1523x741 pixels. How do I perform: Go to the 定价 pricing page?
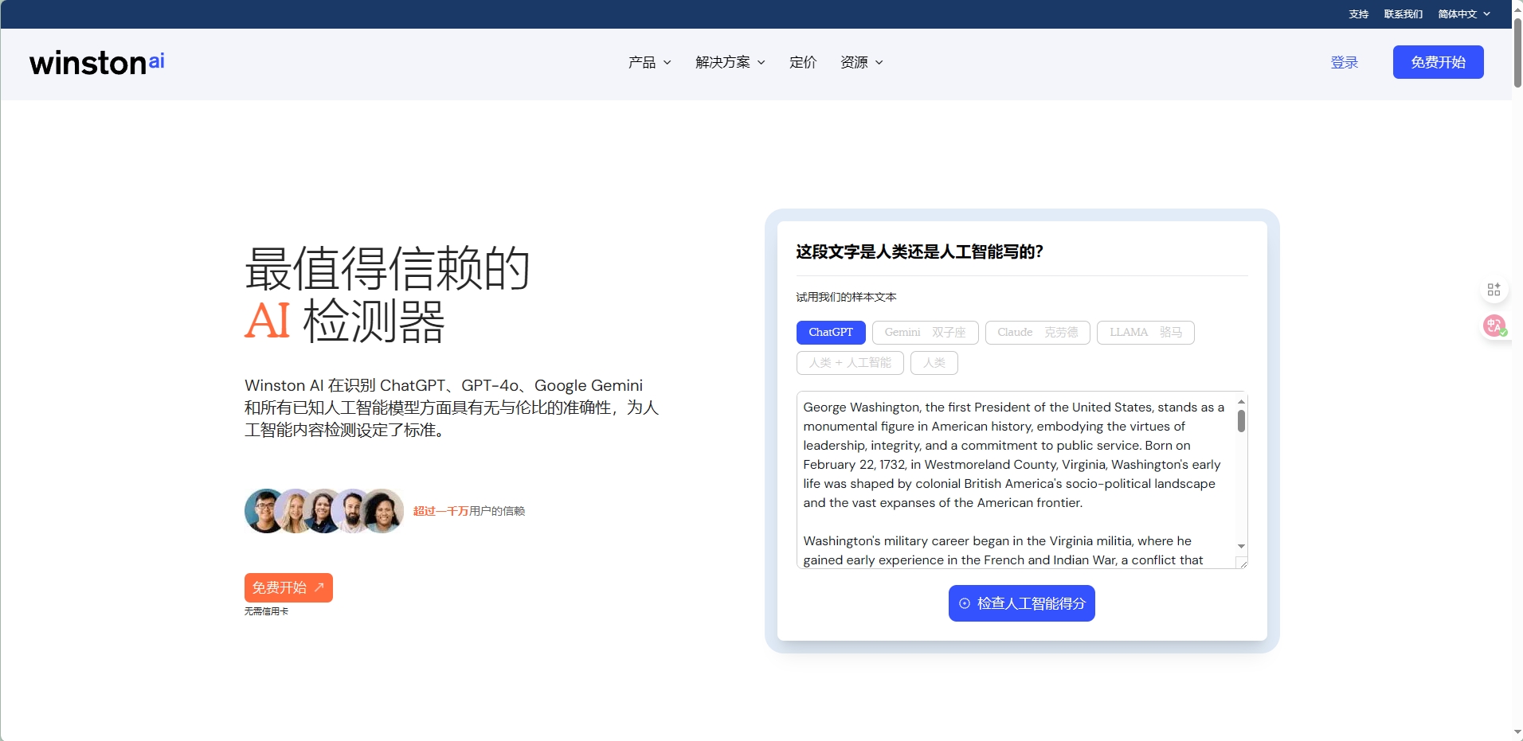point(803,62)
